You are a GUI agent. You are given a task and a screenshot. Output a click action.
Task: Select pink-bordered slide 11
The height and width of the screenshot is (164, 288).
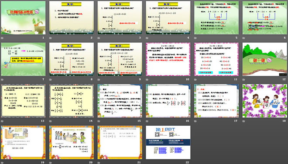pos(216,59)
